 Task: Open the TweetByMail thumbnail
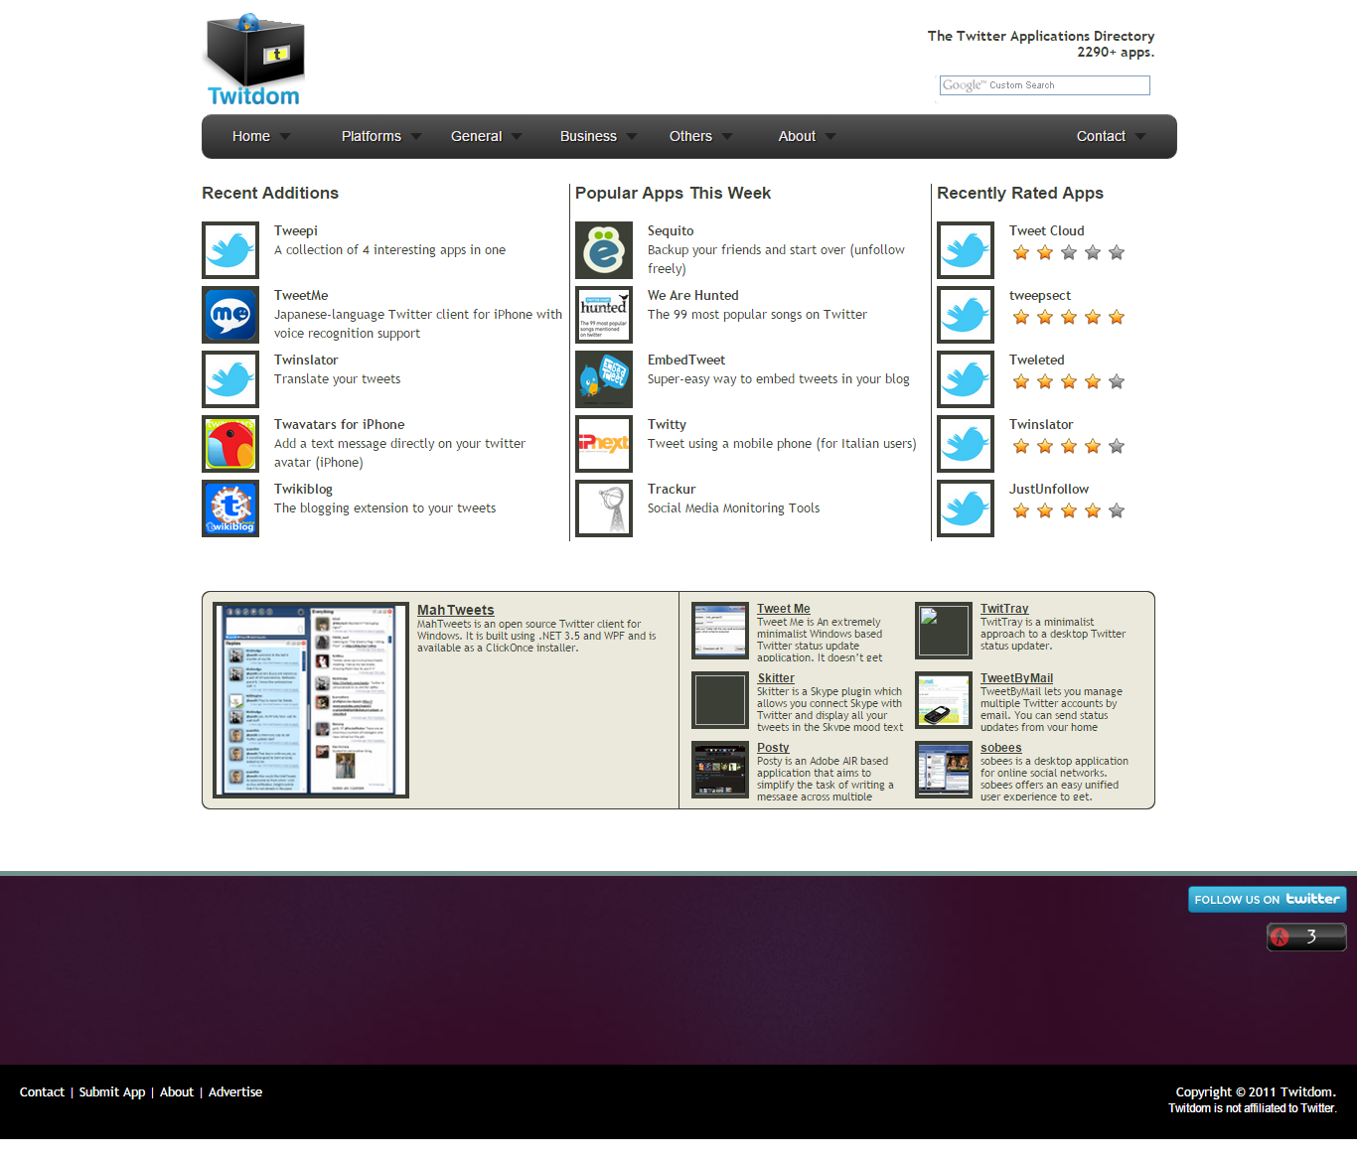pyautogui.click(x=944, y=700)
